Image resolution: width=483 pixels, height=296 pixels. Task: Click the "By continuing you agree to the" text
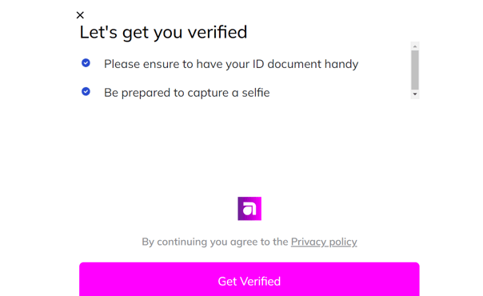point(214,242)
